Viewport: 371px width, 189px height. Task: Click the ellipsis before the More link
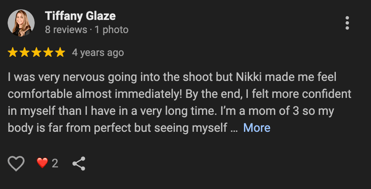234,128
